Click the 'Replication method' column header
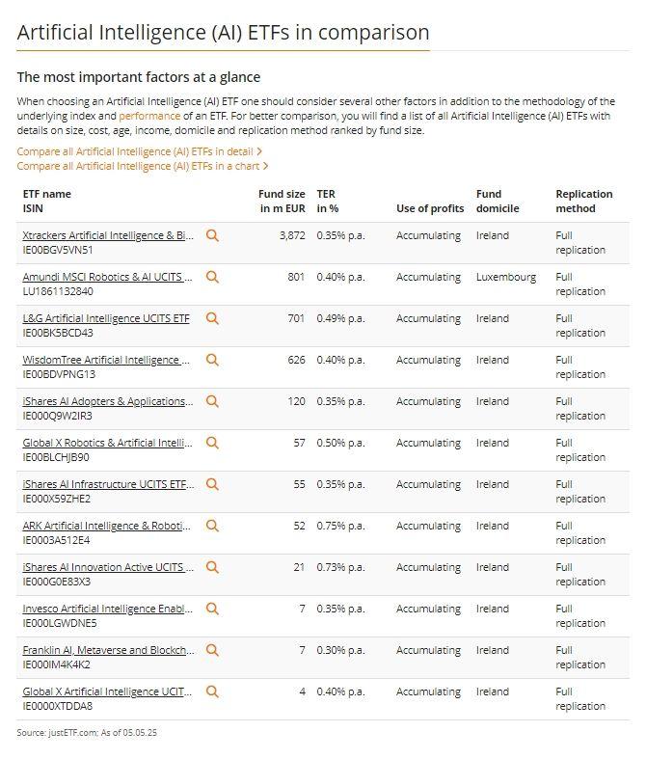Screen dimensions: 646x759 tap(584, 202)
